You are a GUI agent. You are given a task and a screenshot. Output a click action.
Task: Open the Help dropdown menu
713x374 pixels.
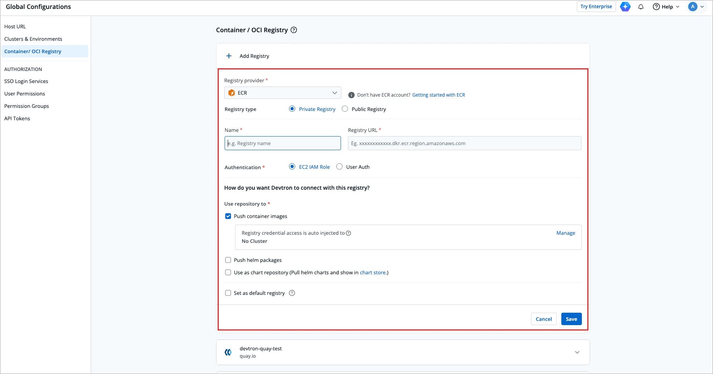click(x=666, y=7)
